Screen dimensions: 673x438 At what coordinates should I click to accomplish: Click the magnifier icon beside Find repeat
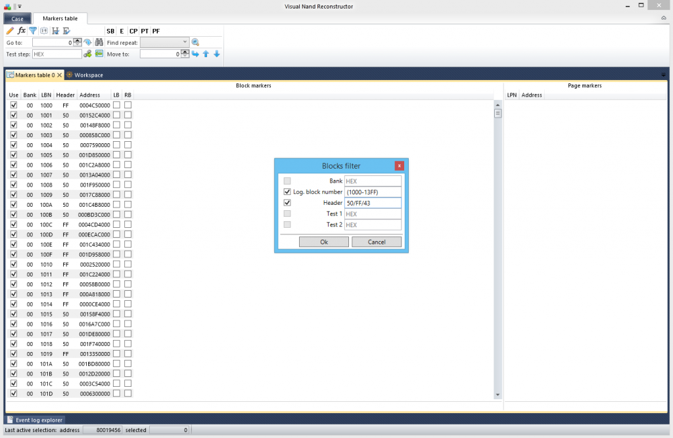coord(195,42)
